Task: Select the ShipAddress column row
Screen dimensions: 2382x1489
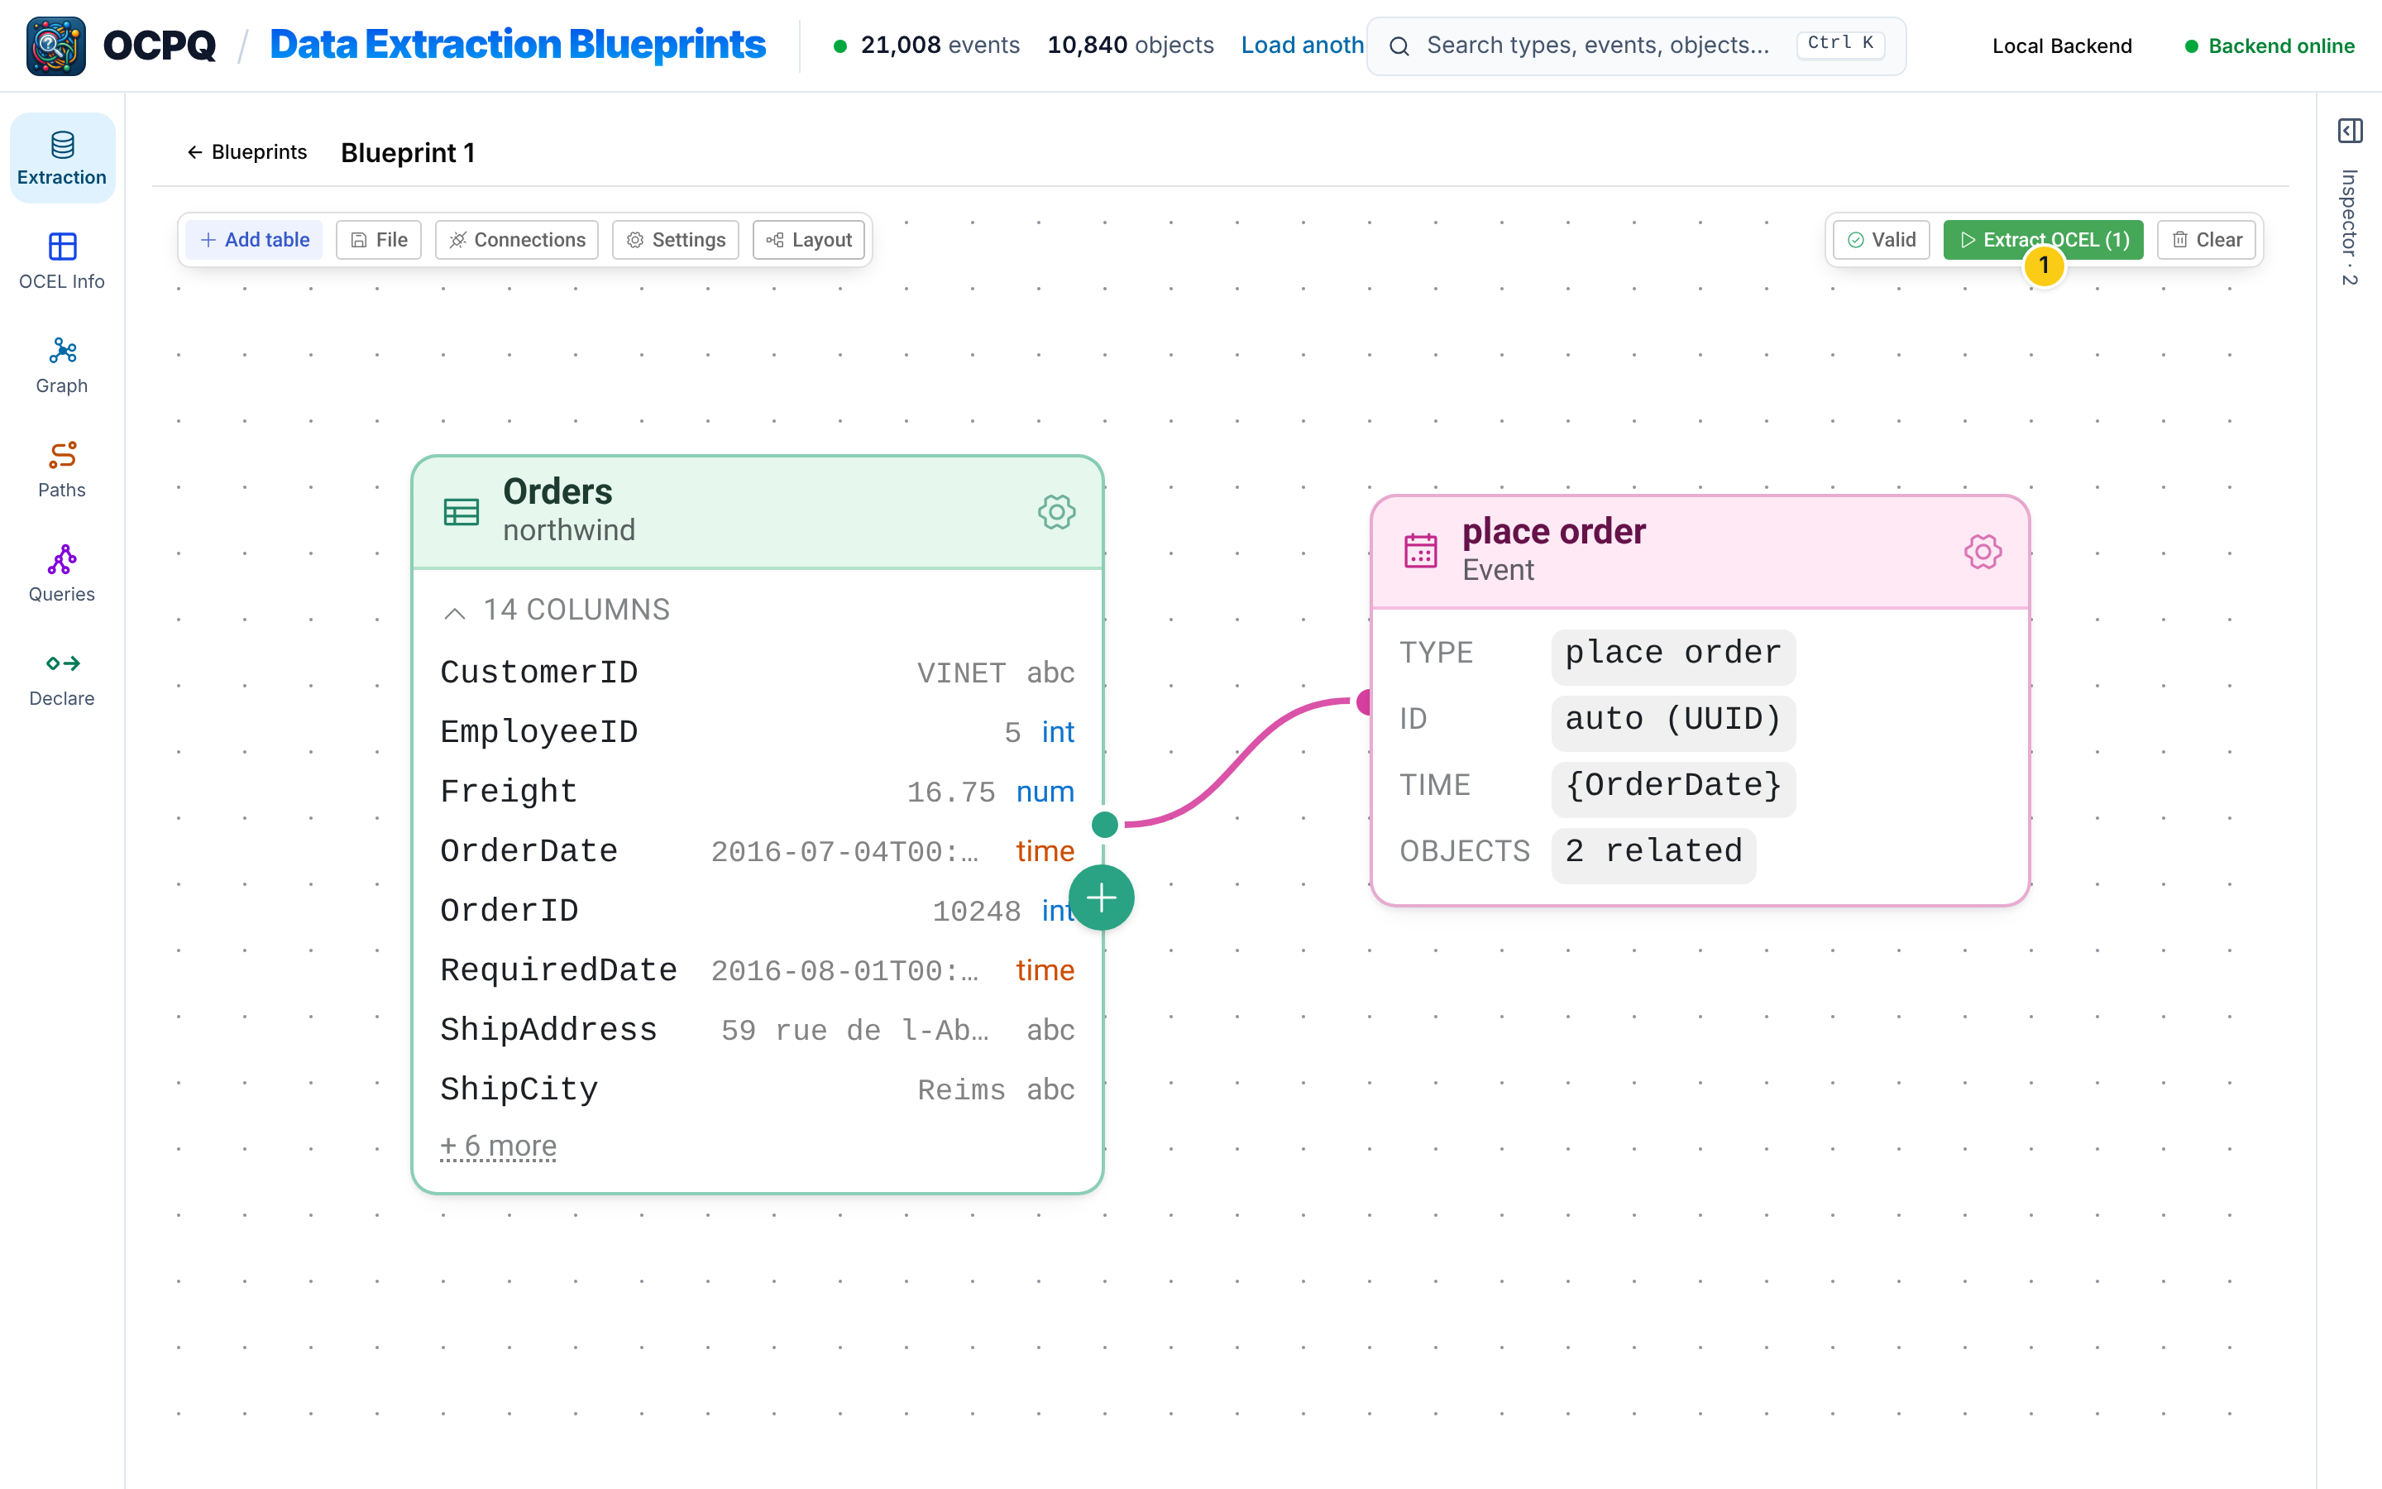Action: click(x=757, y=1030)
